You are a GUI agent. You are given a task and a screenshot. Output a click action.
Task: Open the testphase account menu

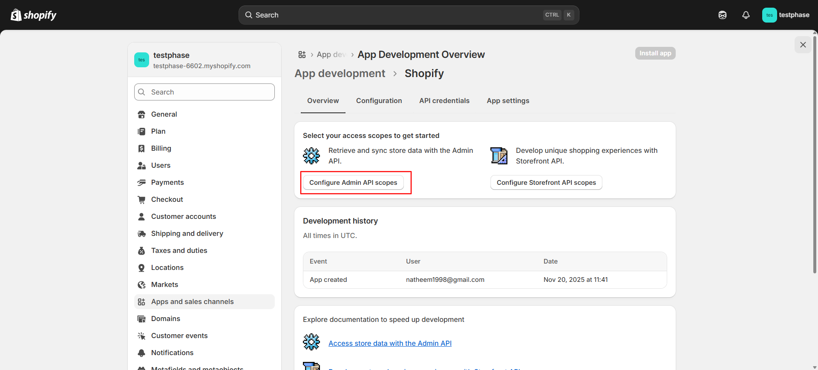(x=786, y=15)
